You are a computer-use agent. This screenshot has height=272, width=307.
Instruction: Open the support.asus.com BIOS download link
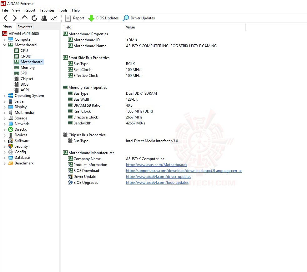[184, 171]
